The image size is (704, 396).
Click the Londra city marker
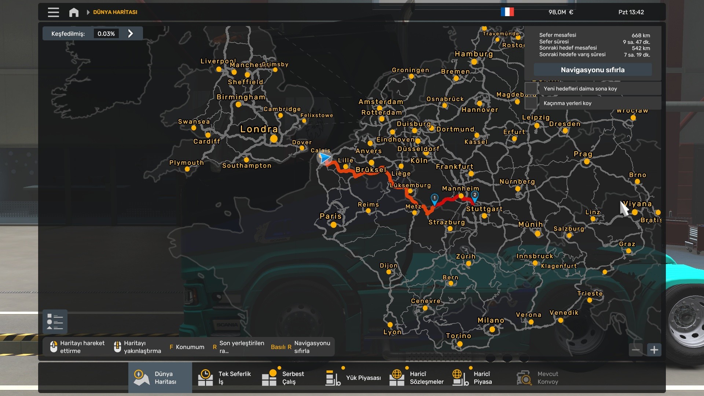(274, 139)
